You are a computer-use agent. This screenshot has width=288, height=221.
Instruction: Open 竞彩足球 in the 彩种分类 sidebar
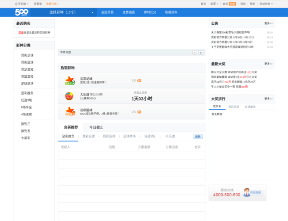27,55
